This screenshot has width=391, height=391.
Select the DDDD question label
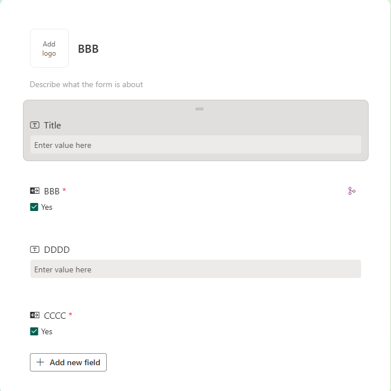pos(57,249)
